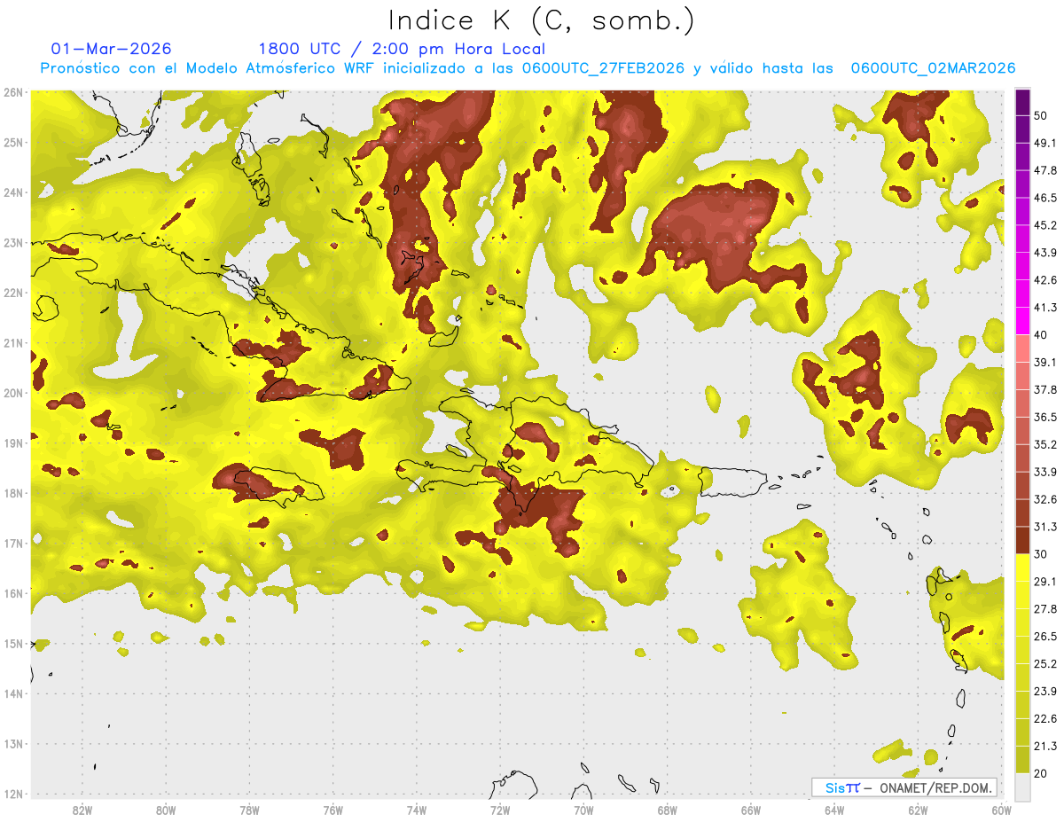The height and width of the screenshot is (822, 1064).
Task: Click the color scale value '47.8'
Action: point(1044,170)
